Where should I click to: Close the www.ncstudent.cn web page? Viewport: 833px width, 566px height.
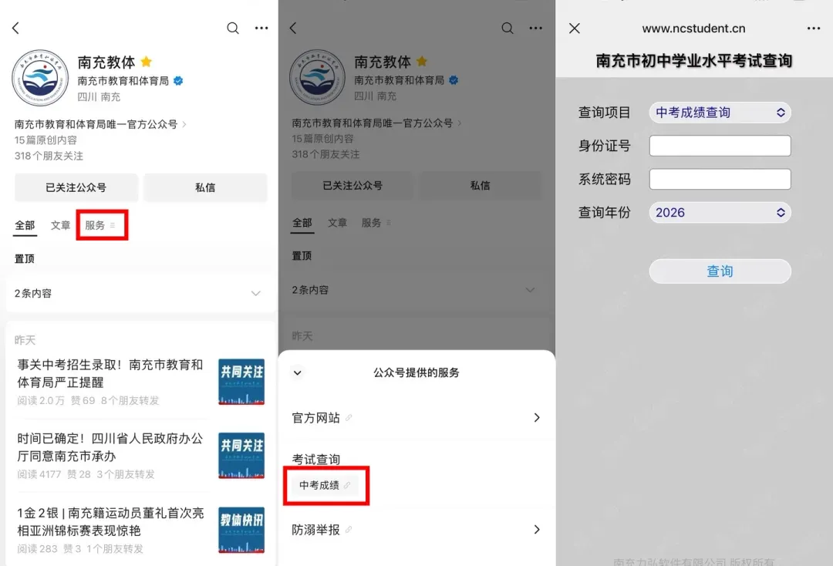click(x=575, y=28)
